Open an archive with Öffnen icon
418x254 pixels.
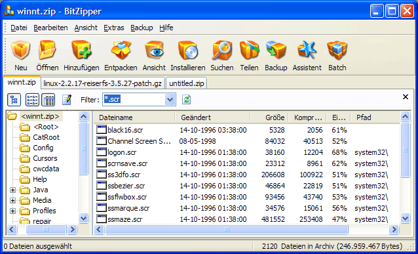tap(47, 51)
